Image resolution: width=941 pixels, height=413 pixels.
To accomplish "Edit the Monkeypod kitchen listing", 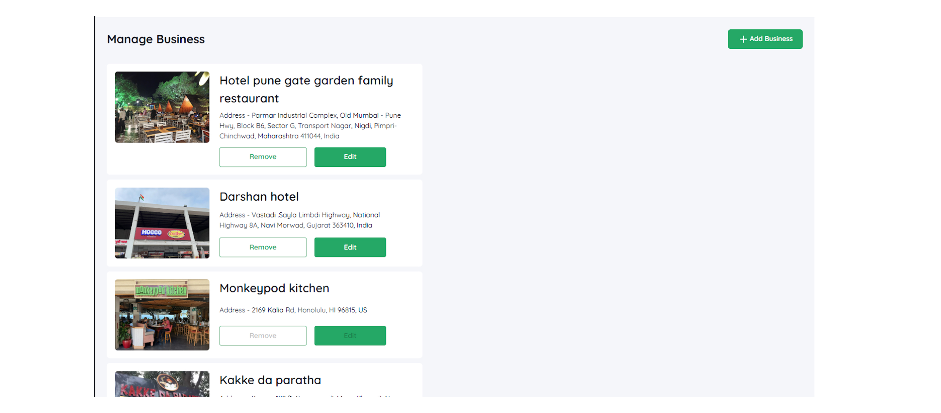I will pyautogui.click(x=350, y=336).
